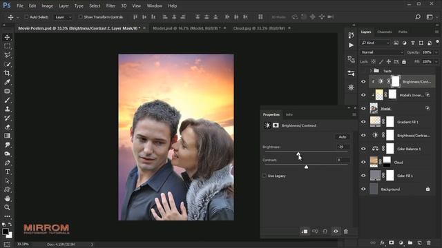Open the Fill value dropdown
Viewport: 442px width, 248px height.
[436, 61]
